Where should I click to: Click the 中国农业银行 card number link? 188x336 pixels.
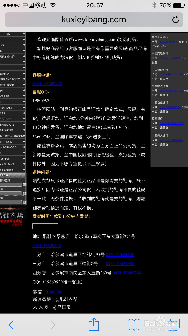point(170,107)
